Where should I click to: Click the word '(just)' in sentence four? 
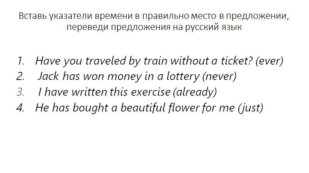(250, 108)
